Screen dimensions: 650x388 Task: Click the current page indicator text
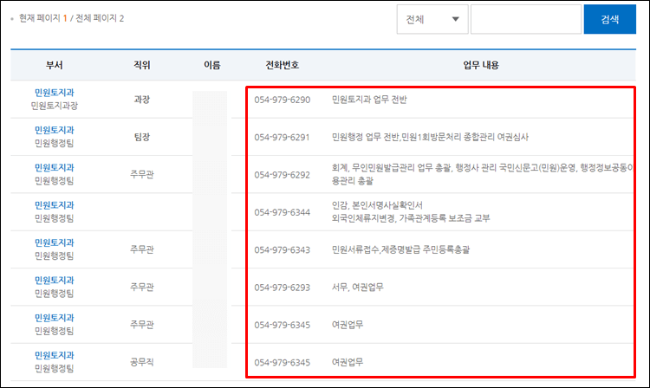tap(71, 18)
